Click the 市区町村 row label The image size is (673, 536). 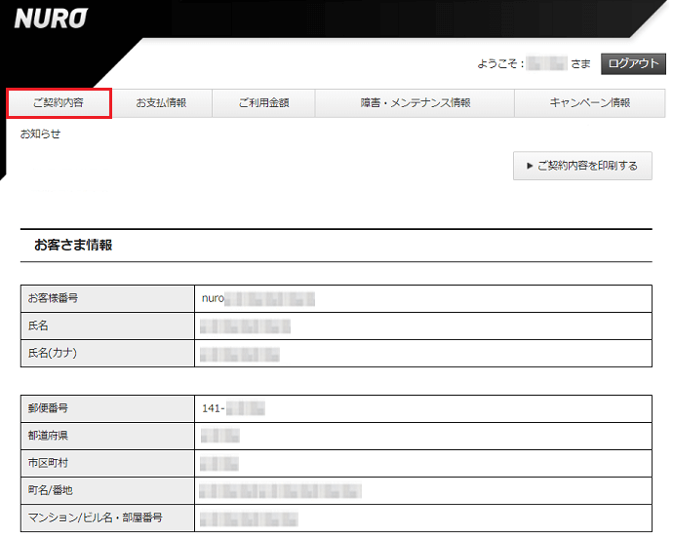pyautogui.click(x=48, y=463)
